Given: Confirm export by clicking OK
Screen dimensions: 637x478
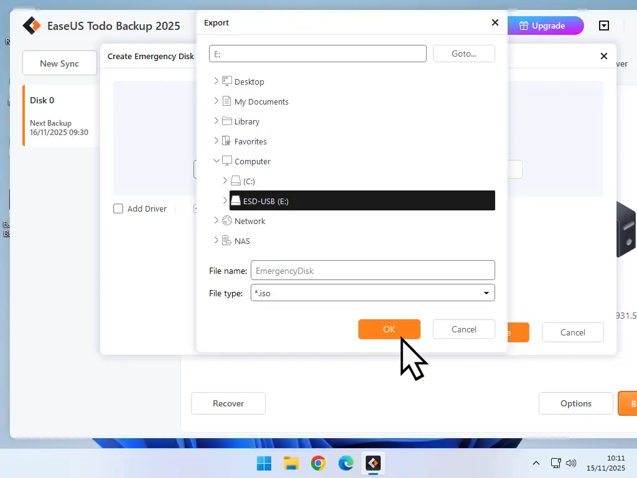Looking at the screenshot, I should click(x=389, y=329).
